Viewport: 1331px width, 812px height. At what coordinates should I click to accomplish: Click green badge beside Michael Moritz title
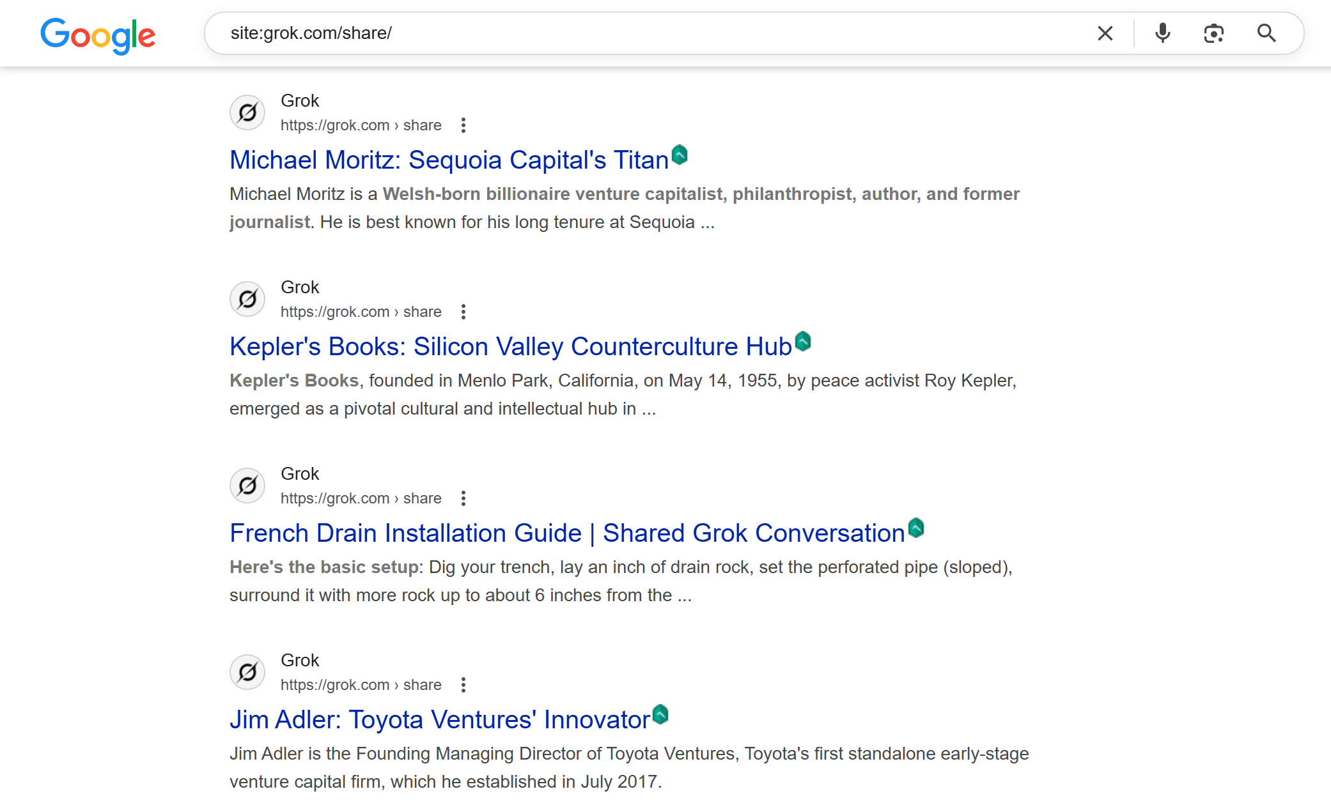[x=680, y=155]
